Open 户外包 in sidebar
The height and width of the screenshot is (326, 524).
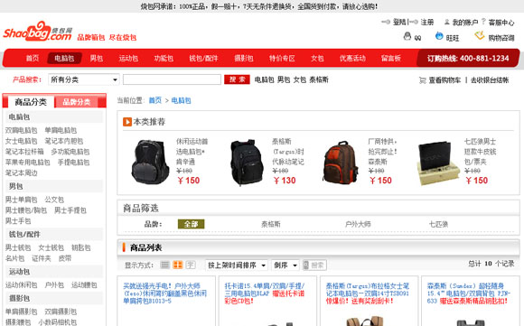pyautogui.click(x=54, y=285)
